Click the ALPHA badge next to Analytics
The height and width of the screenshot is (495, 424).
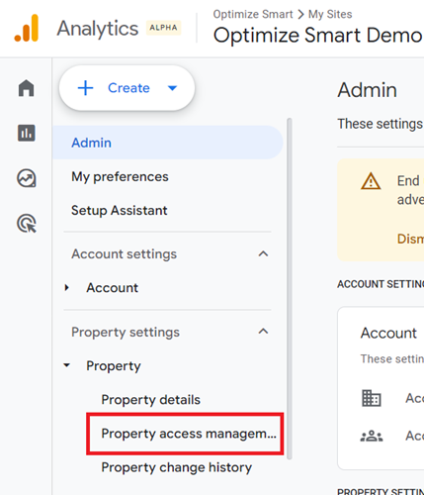pyautogui.click(x=163, y=28)
